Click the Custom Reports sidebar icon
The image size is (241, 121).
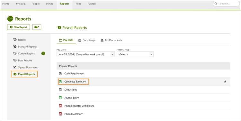coord(14,53)
